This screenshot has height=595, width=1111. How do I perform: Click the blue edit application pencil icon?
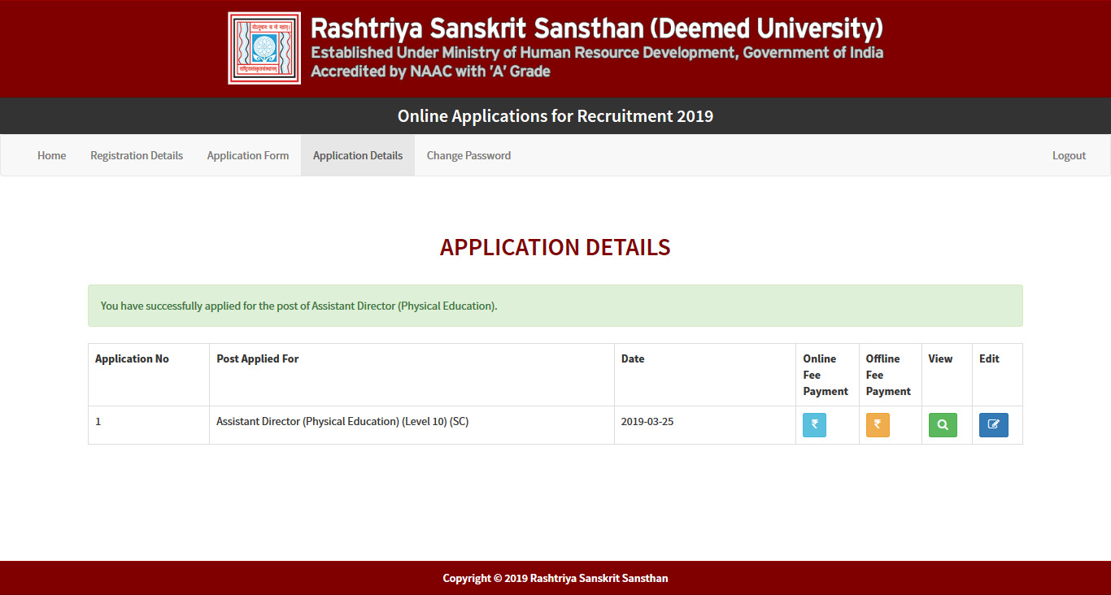(993, 425)
